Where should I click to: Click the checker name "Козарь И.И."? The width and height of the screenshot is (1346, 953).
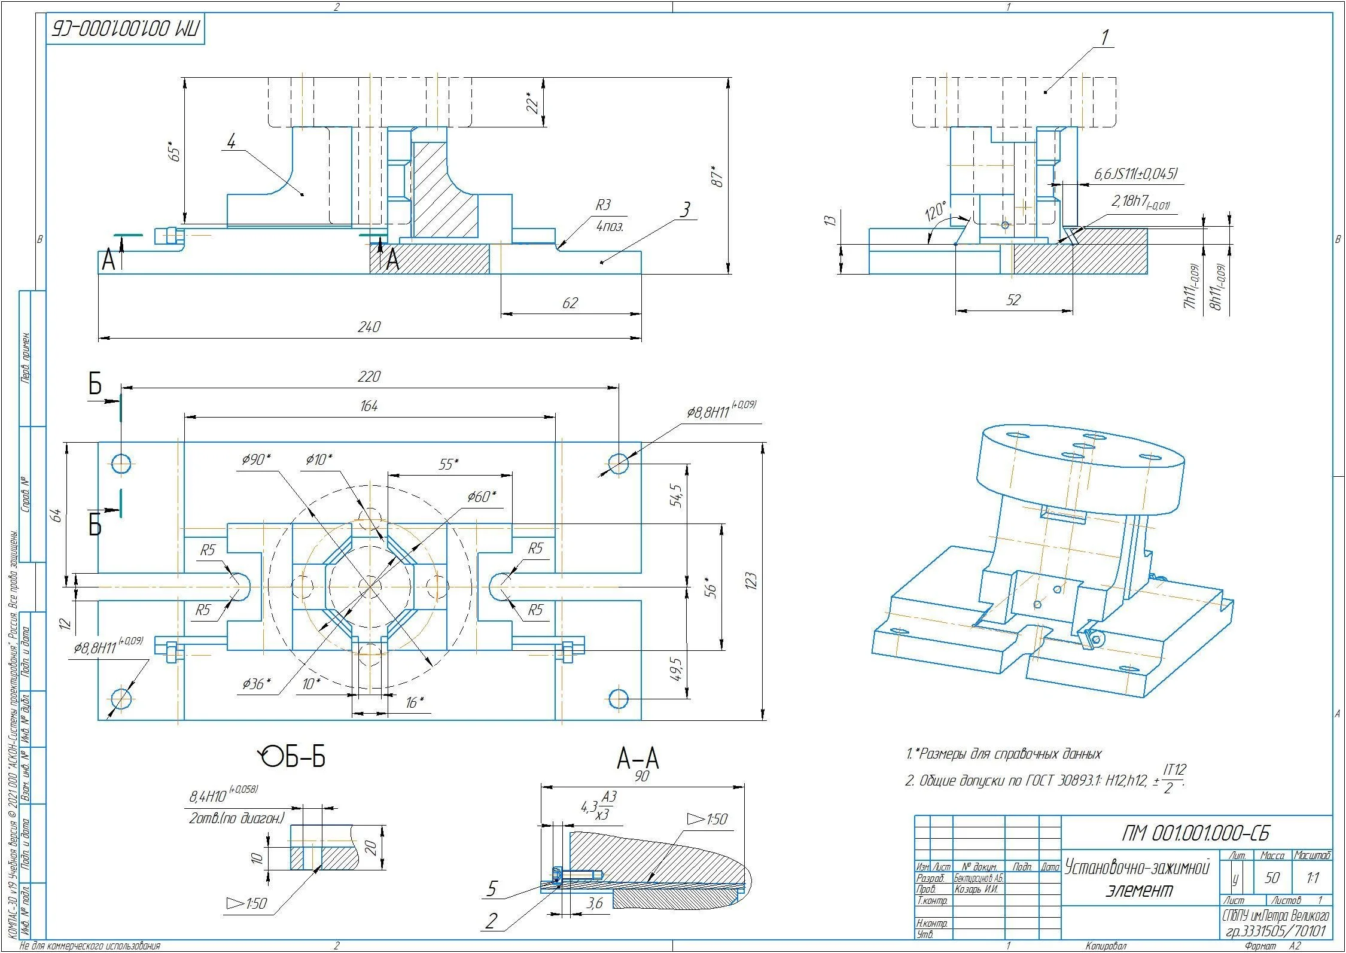point(975,889)
